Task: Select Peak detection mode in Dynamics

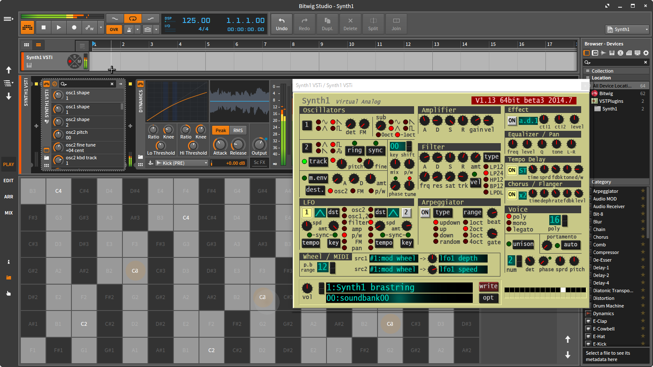Action: point(221,130)
